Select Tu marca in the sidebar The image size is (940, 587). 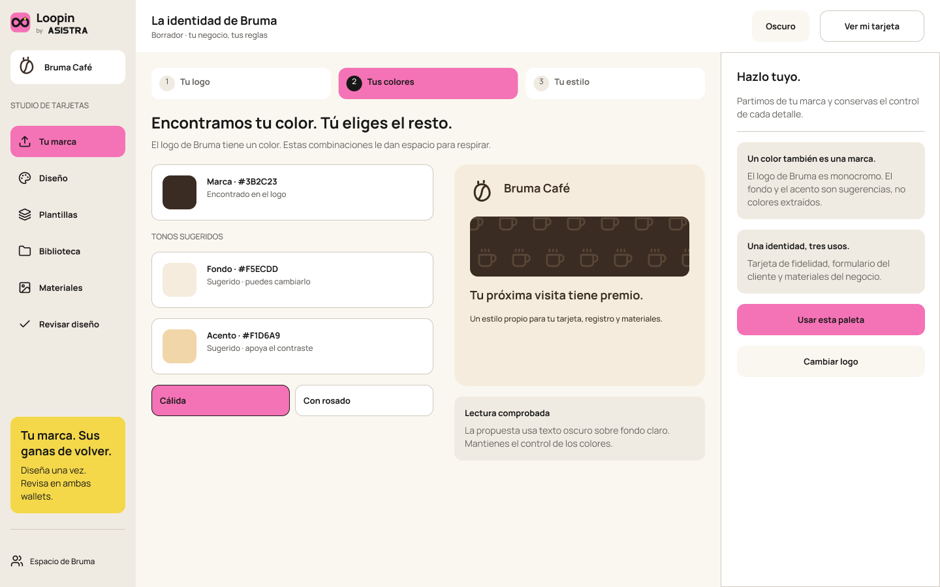(x=68, y=142)
